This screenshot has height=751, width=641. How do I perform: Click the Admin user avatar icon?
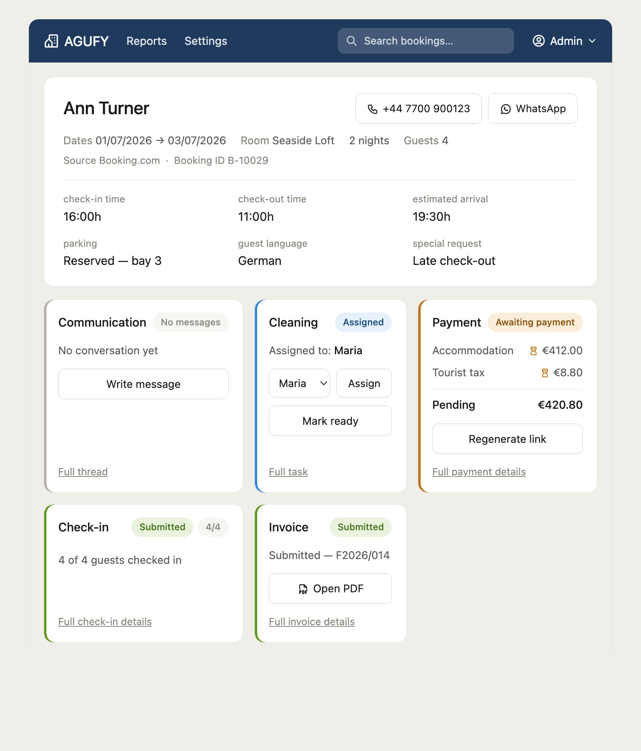[538, 41]
